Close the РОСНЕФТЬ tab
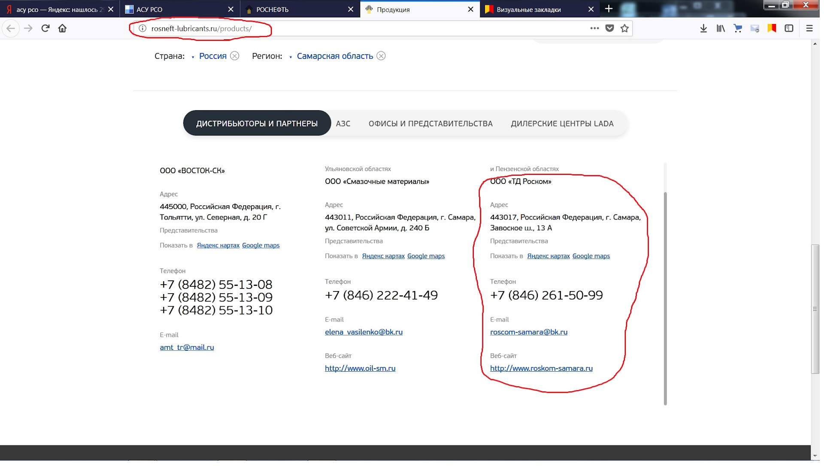824x466 pixels. click(351, 9)
